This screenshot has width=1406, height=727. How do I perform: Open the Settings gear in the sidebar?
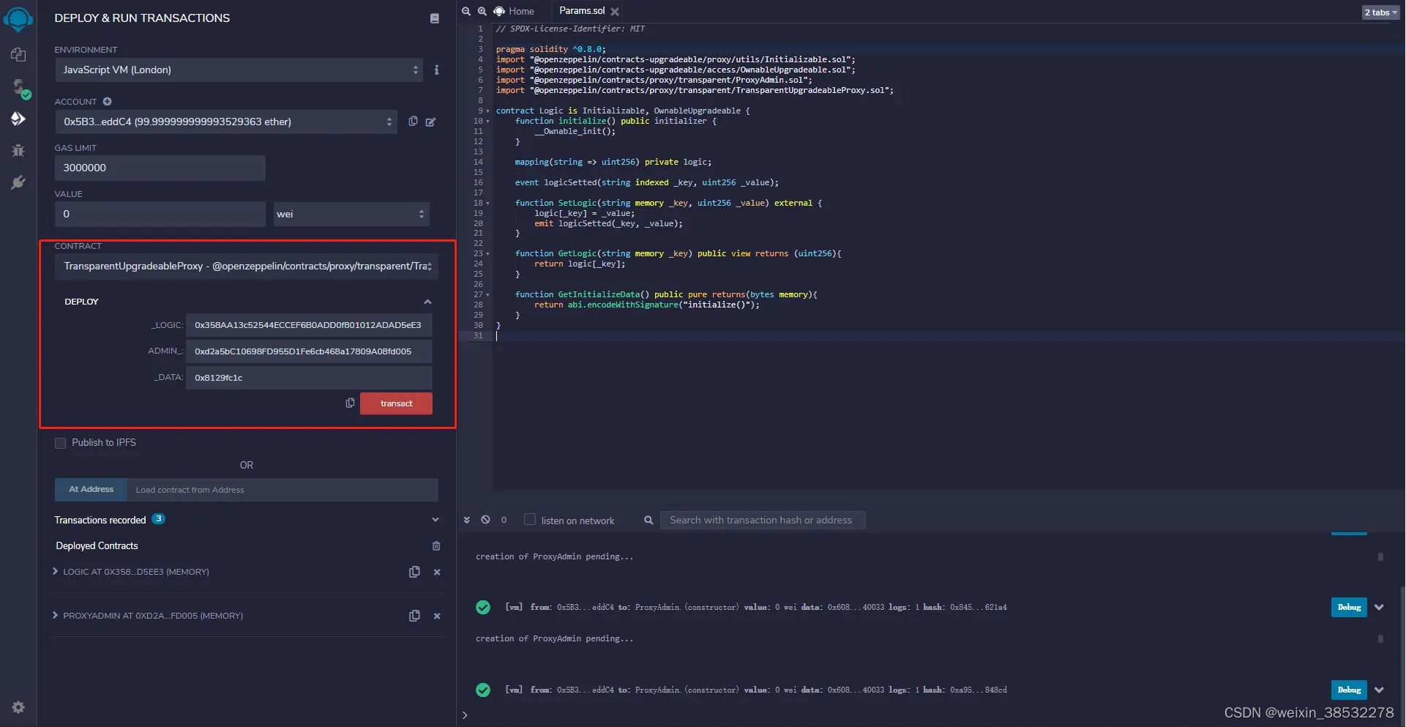click(x=18, y=707)
